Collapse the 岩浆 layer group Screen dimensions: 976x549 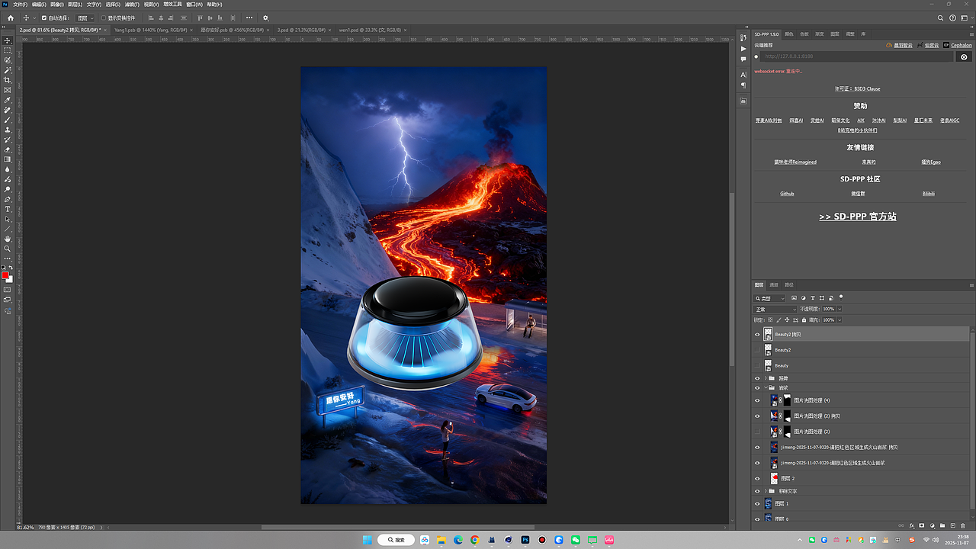coord(765,387)
